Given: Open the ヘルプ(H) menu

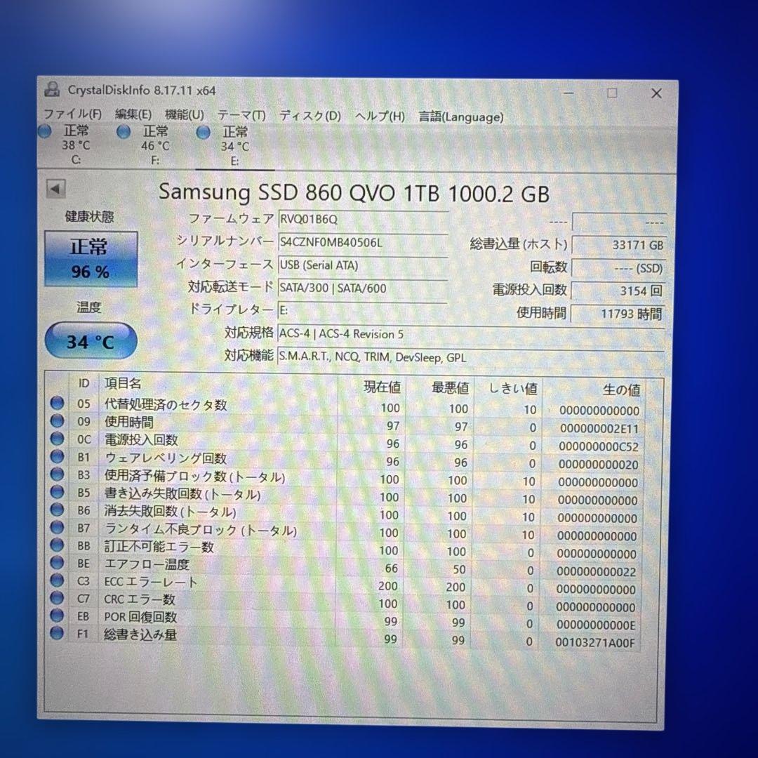Looking at the screenshot, I should click(380, 117).
